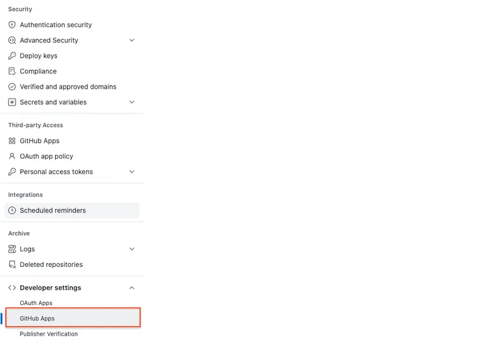Click the OAuth app policy person icon
Viewport: 479px width, 355px height.
12,156
